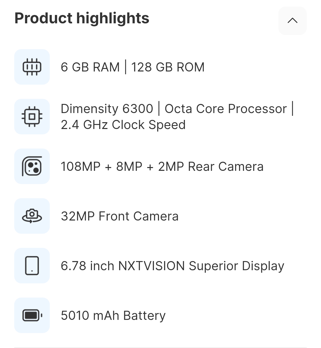This screenshot has height=348, width=321.
Task: Select the Dimensity 6300 label
Action: 107,109
